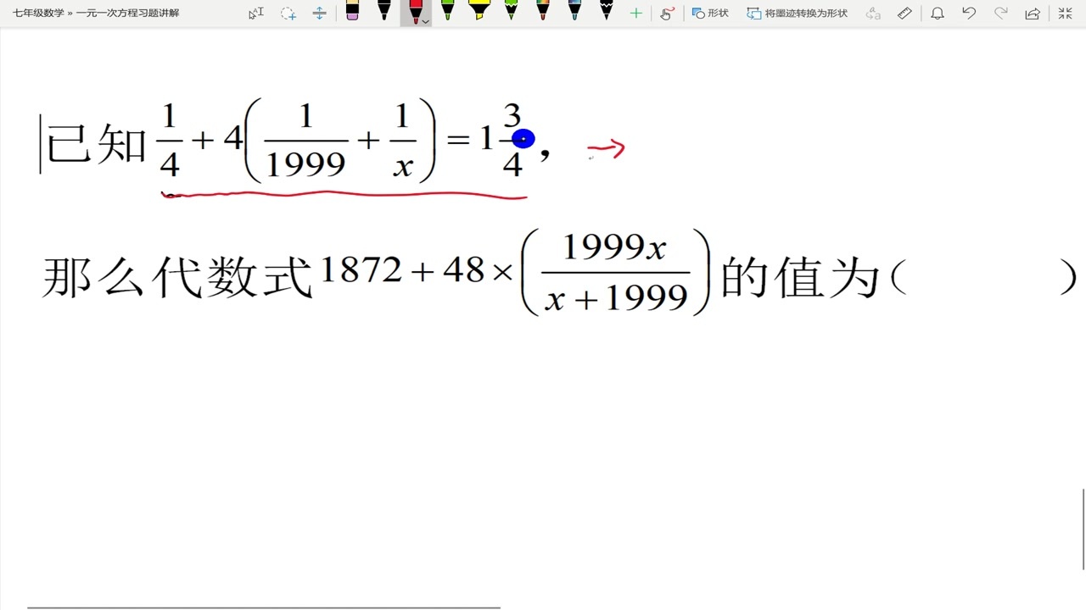The height and width of the screenshot is (610, 1086).
Task: Select the eraser tool
Action: (352, 11)
